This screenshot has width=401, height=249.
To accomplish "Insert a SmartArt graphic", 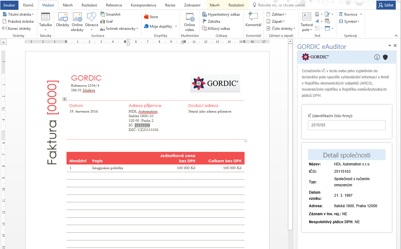I will coord(110,14).
